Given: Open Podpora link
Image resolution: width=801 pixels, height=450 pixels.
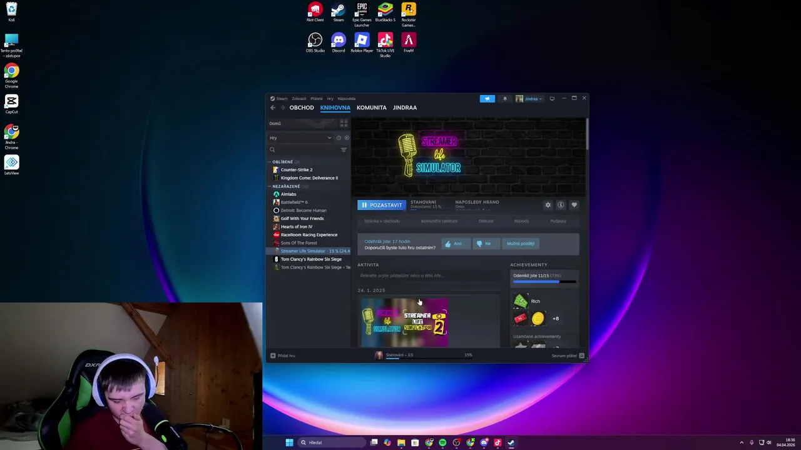Looking at the screenshot, I should click(558, 221).
